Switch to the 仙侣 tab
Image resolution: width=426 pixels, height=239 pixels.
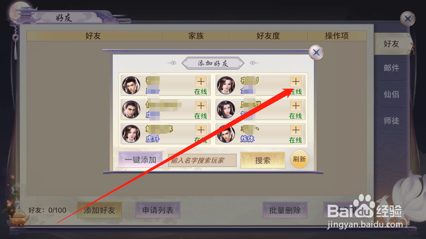coord(391,94)
